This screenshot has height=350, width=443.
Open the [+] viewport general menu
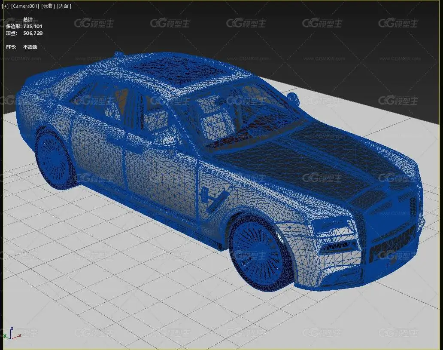tap(5, 6)
